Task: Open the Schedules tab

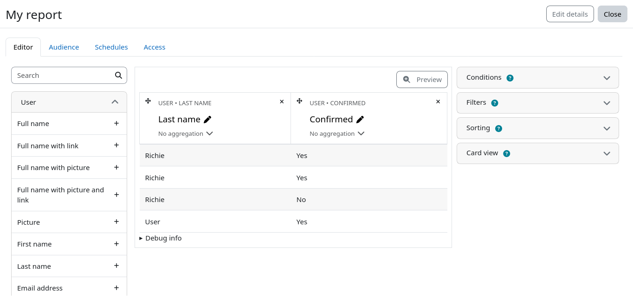Action: [111, 47]
